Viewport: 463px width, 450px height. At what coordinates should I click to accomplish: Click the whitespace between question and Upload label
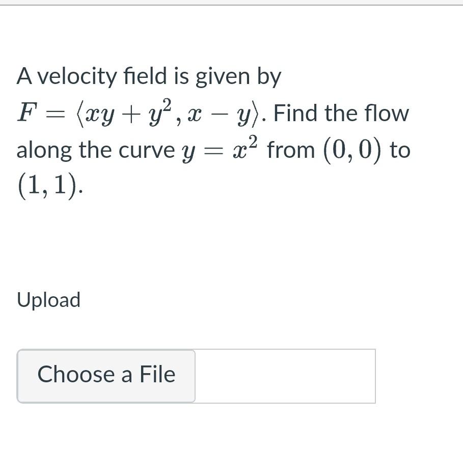point(231,244)
